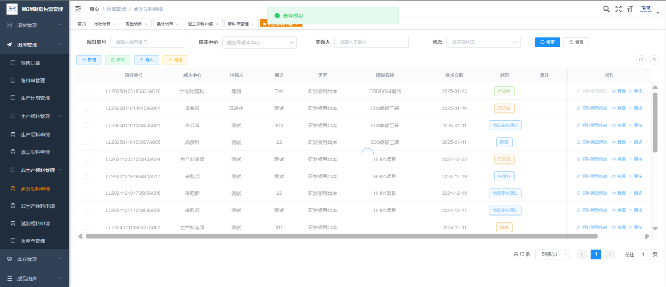The height and width of the screenshot is (287, 666).
Task: Click the 修改 edit button
Action: pos(118,60)
